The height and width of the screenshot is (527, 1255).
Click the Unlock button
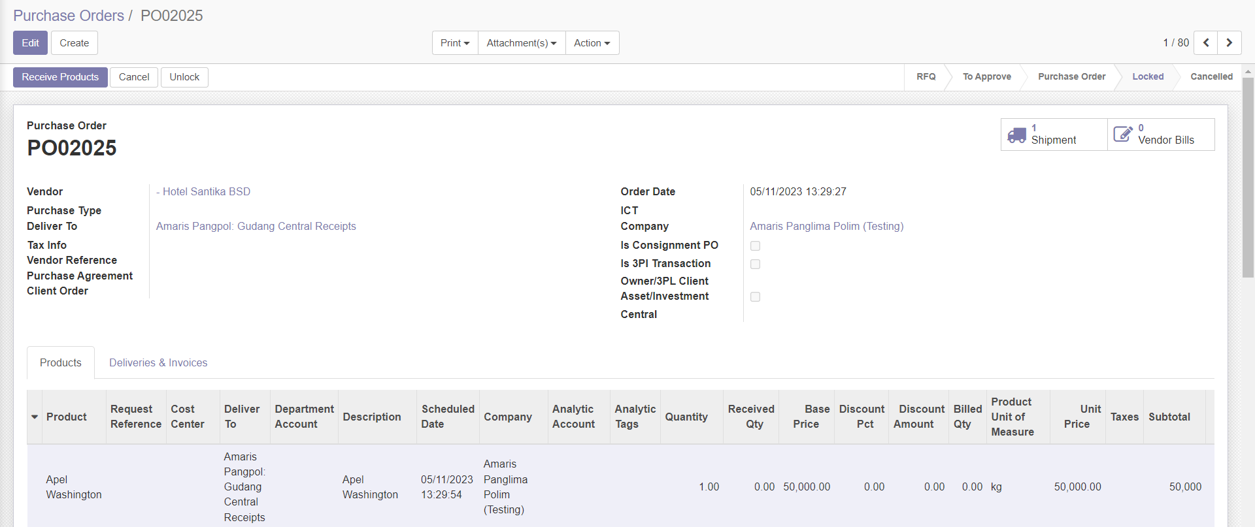click(184, 77)
